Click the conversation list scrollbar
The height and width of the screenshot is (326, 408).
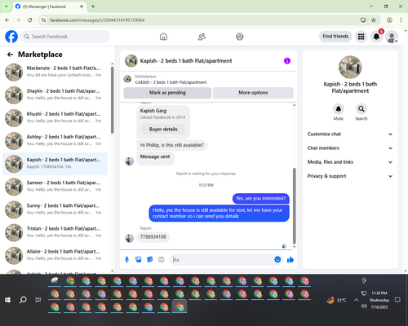click(112, 100)
